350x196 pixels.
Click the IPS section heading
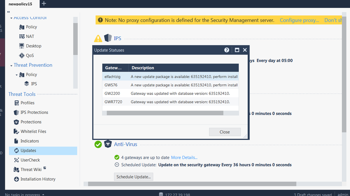(x=117, y=39)
